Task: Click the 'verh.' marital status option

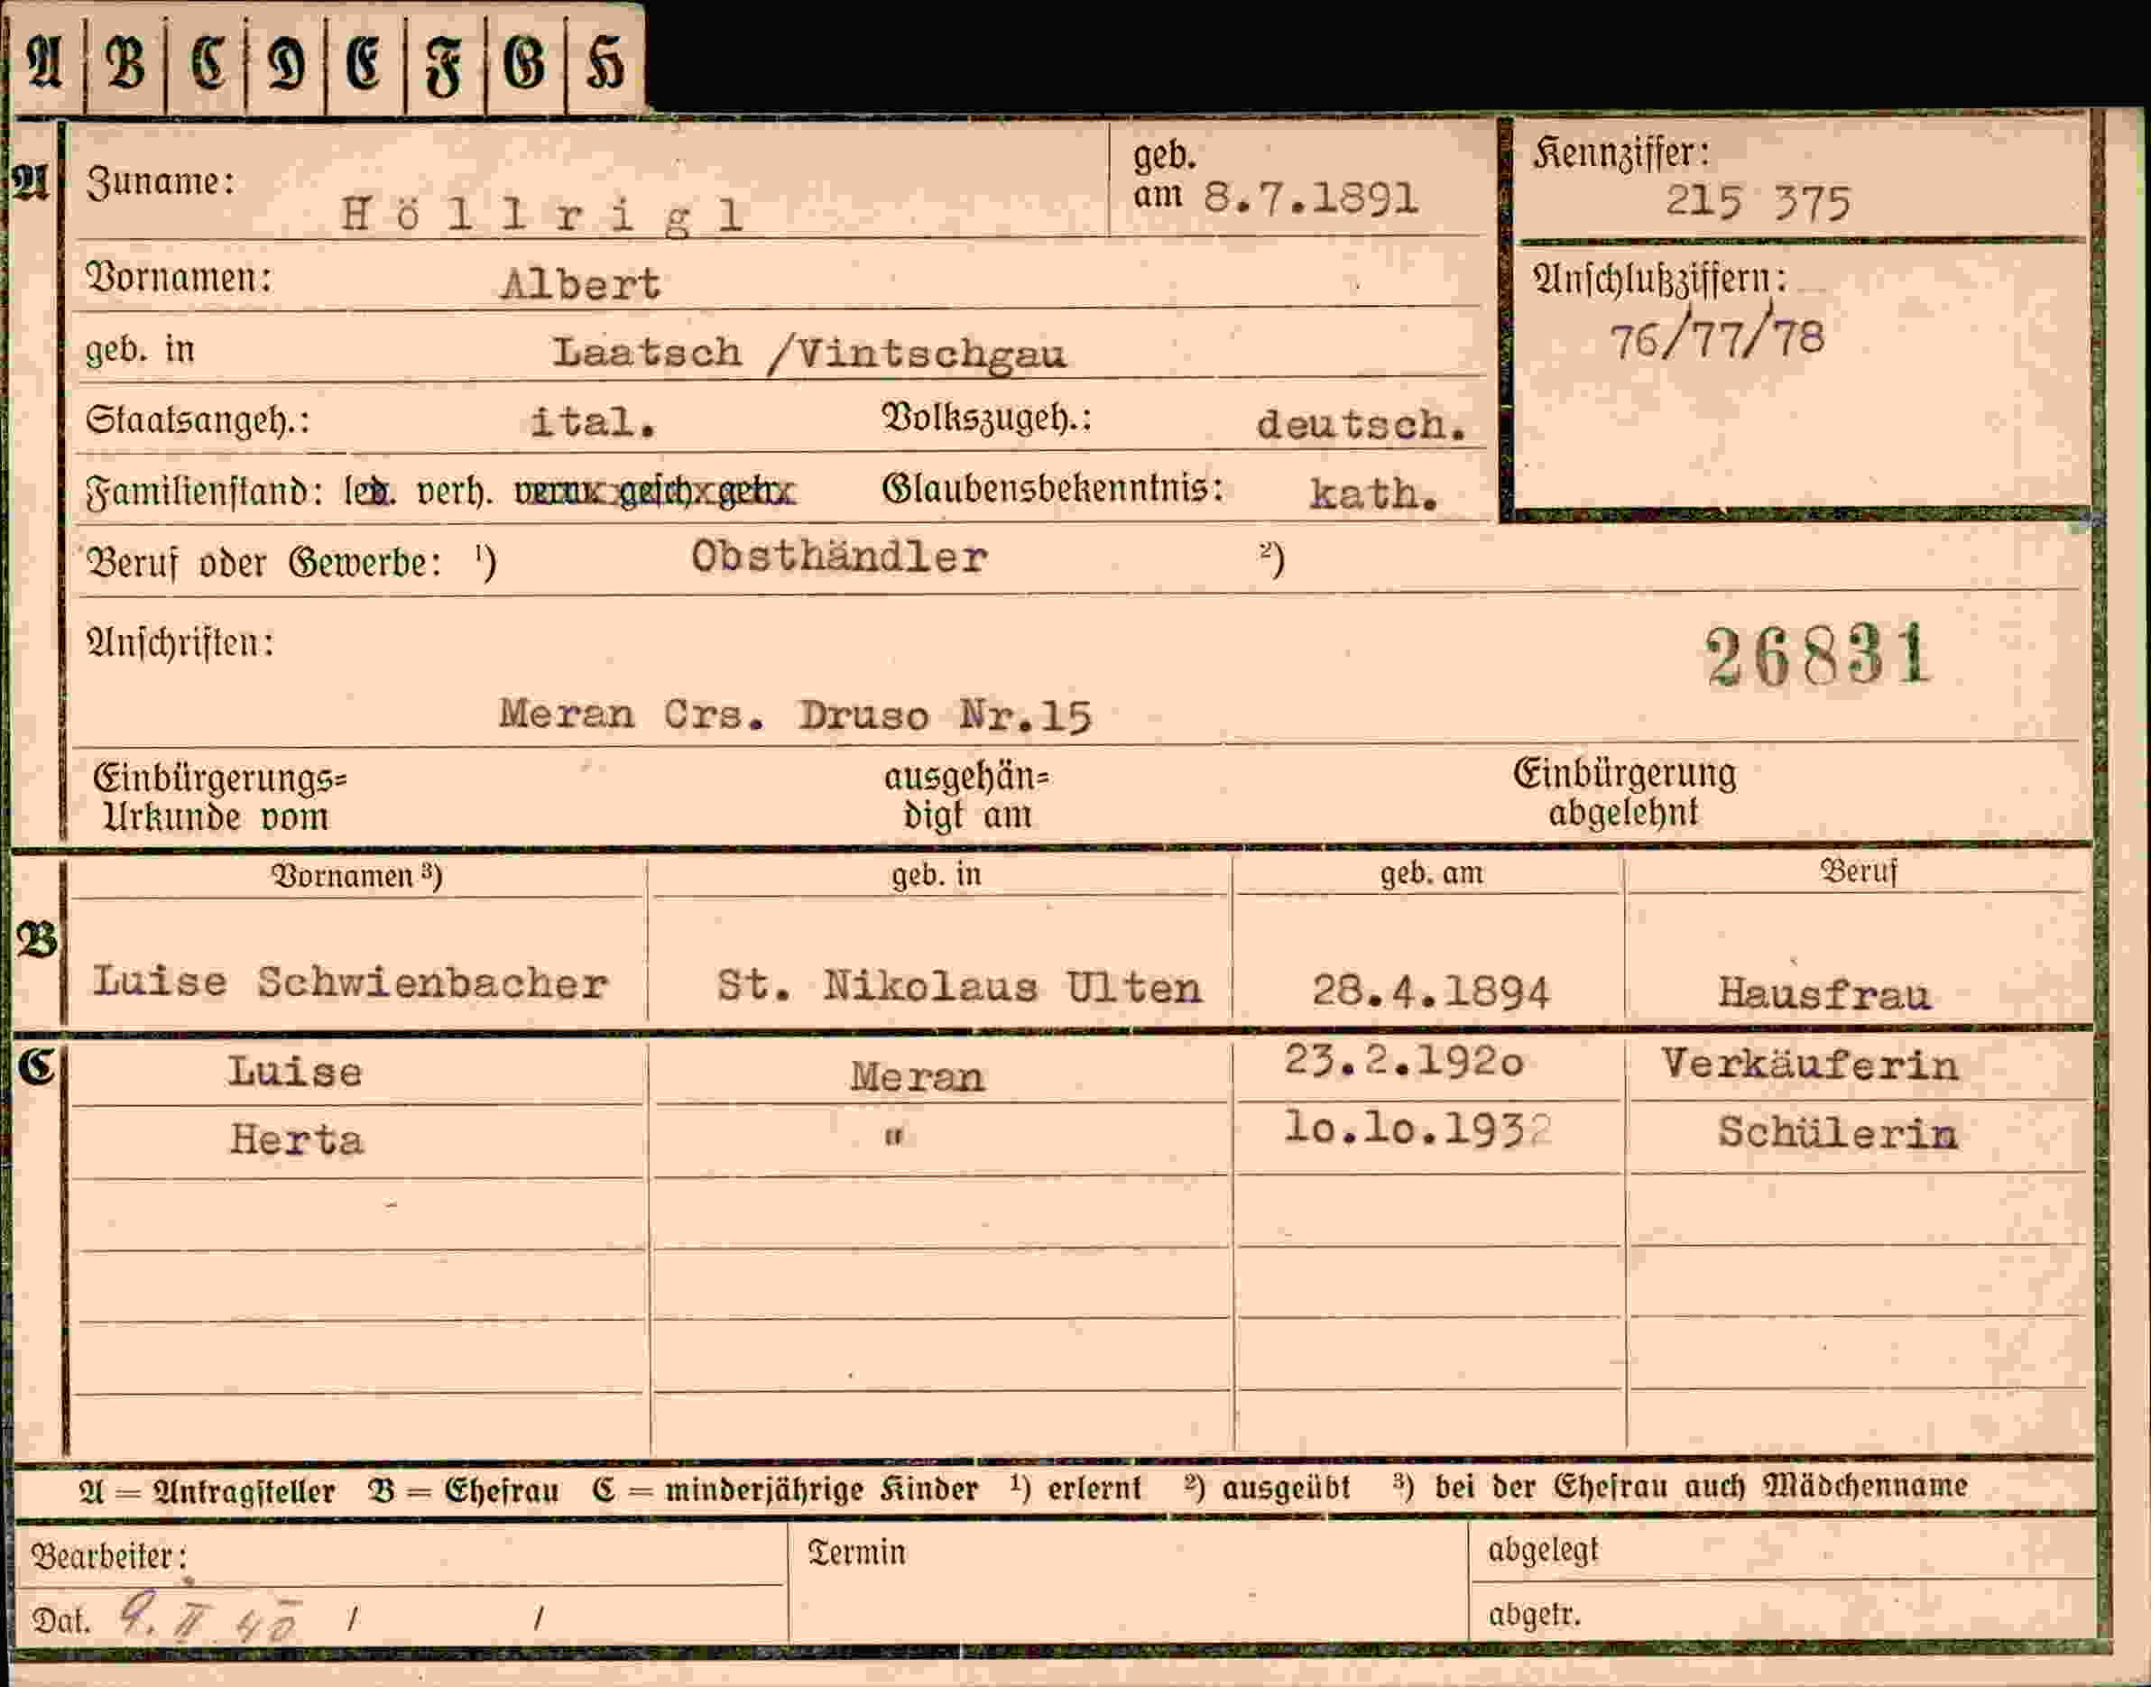Action: pyautogui.click(x=455, y=492)
